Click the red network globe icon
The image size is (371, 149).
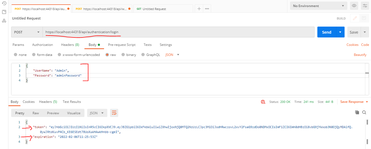pos(263,102)
